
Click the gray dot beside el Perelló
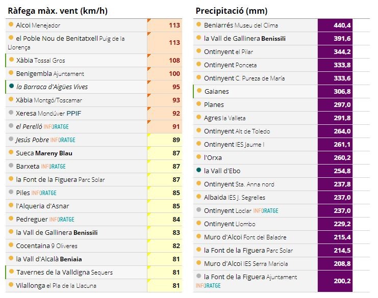[11, 126]
